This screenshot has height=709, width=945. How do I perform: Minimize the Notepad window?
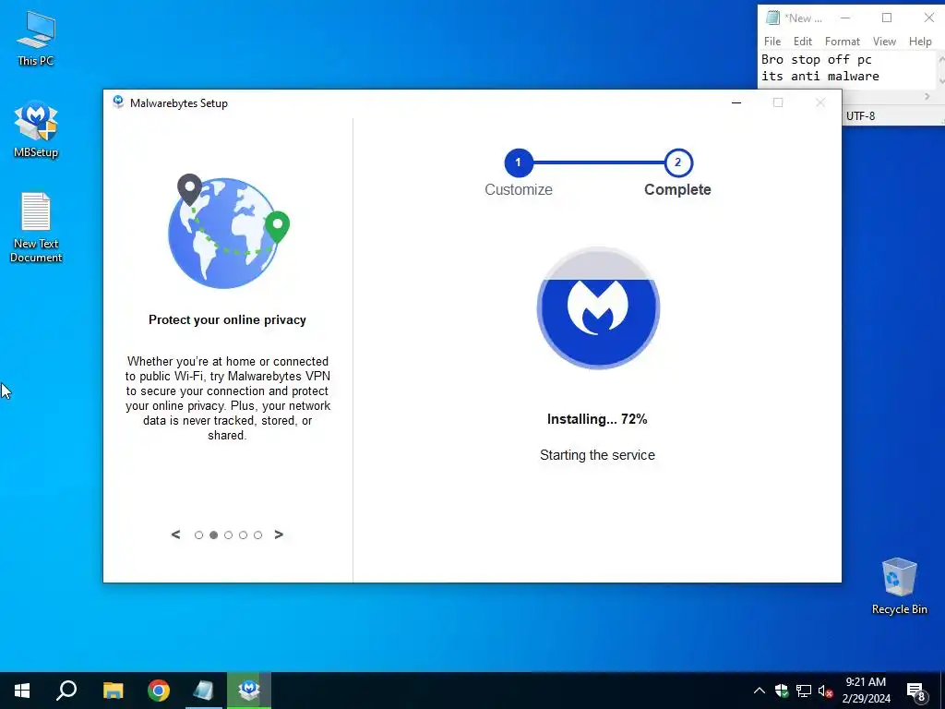[x=845, y=18]
